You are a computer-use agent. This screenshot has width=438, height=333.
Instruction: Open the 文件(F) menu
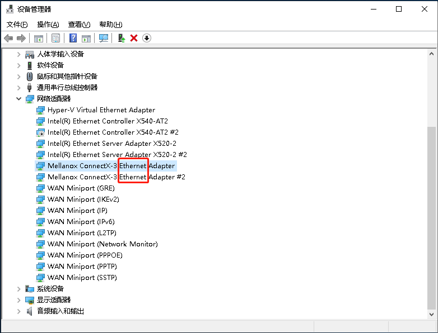[x=17, y=25]
